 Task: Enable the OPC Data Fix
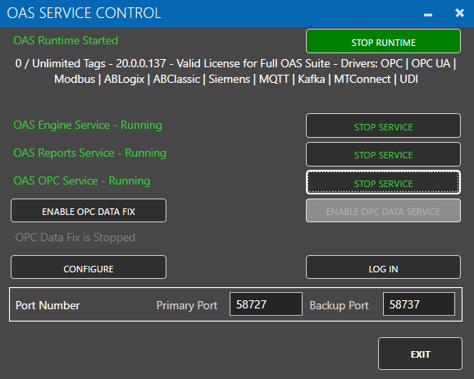89,211
